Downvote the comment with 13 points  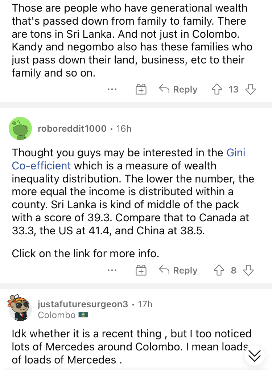[x=251, y=90]
